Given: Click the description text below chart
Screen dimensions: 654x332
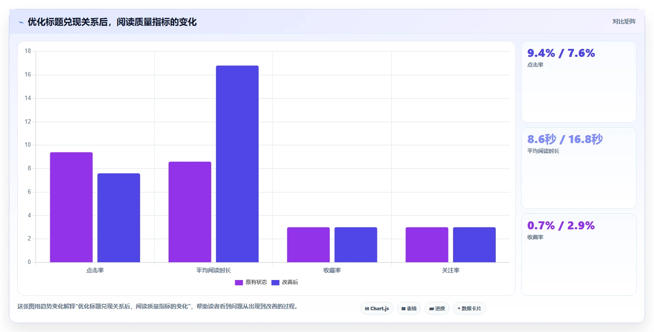Looking at the screenshot, I should (x=157, y=306).
